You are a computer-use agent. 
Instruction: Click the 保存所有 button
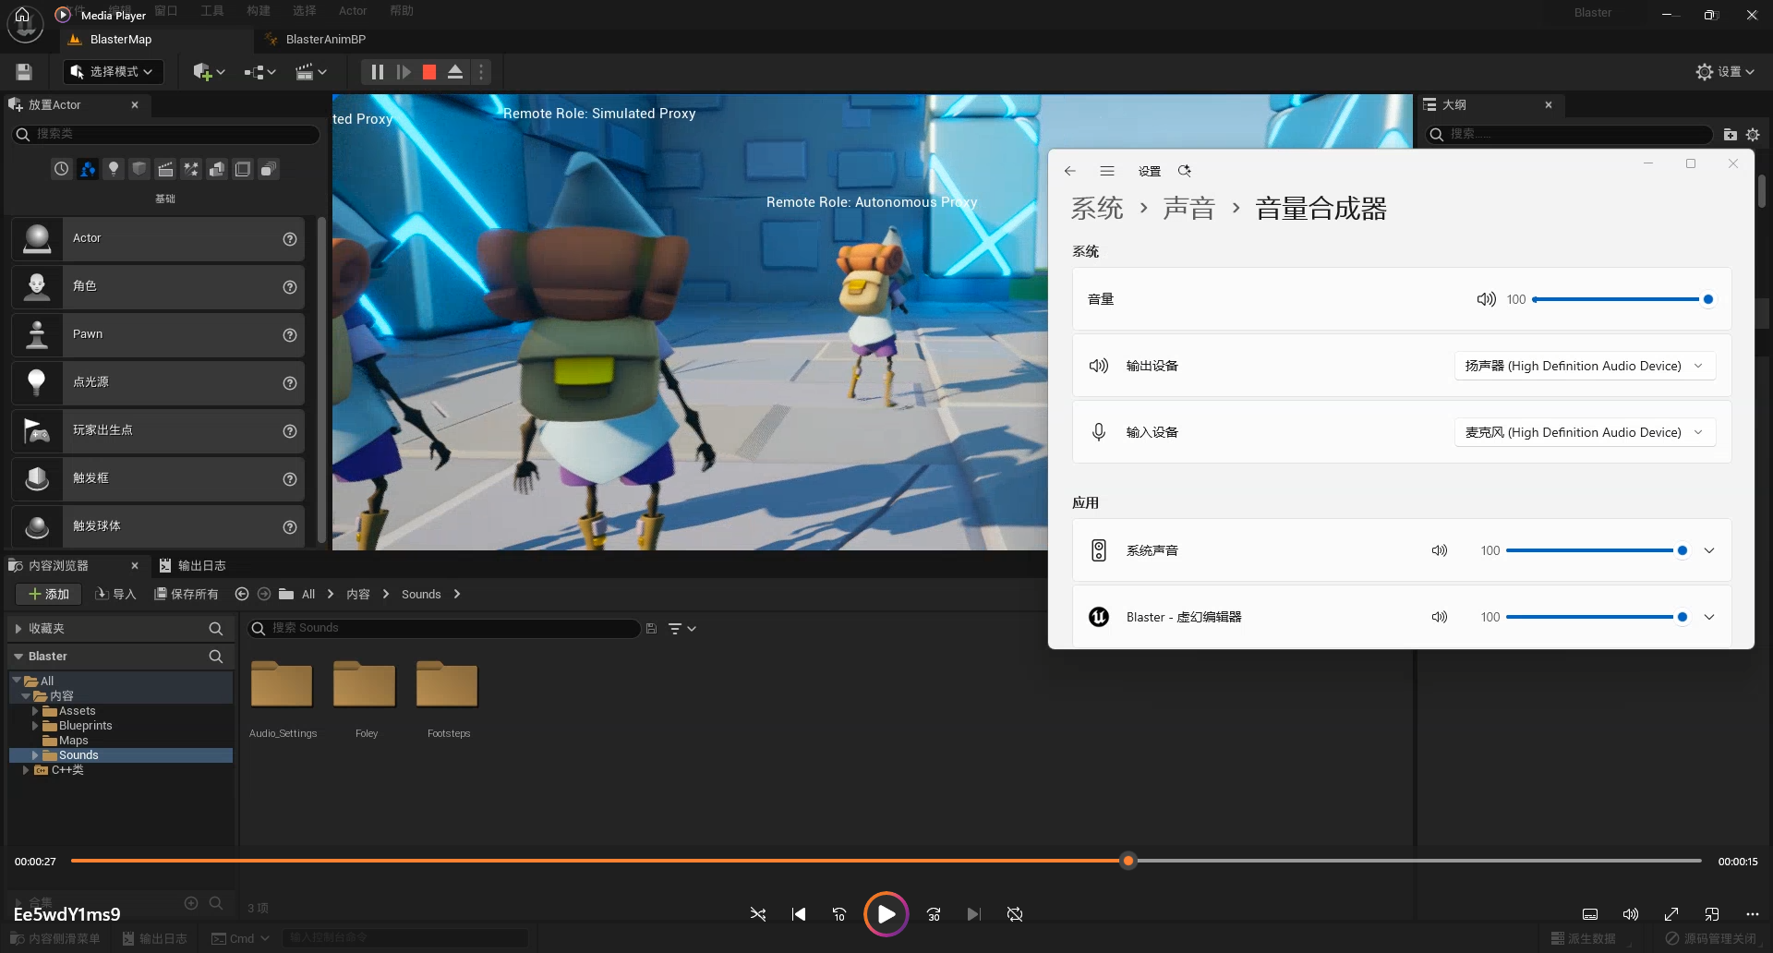click(187, 594)
